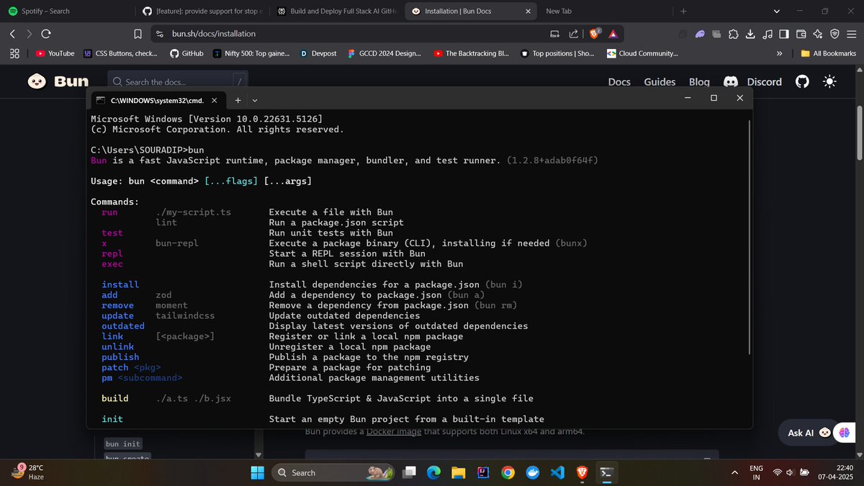Open the clock and date in system tray
This screenshot has height=486, width=864.
click(x=836, y=472)
